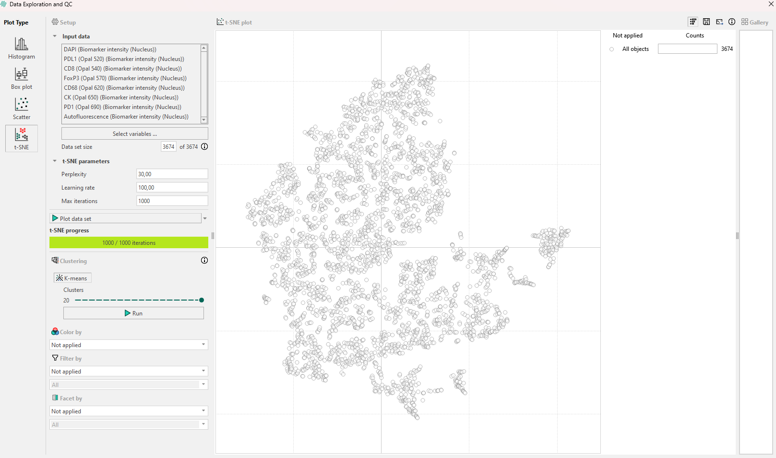Click the Facet by icon
Viewport: 776px width, 458px height.
[x=55, y=398]
